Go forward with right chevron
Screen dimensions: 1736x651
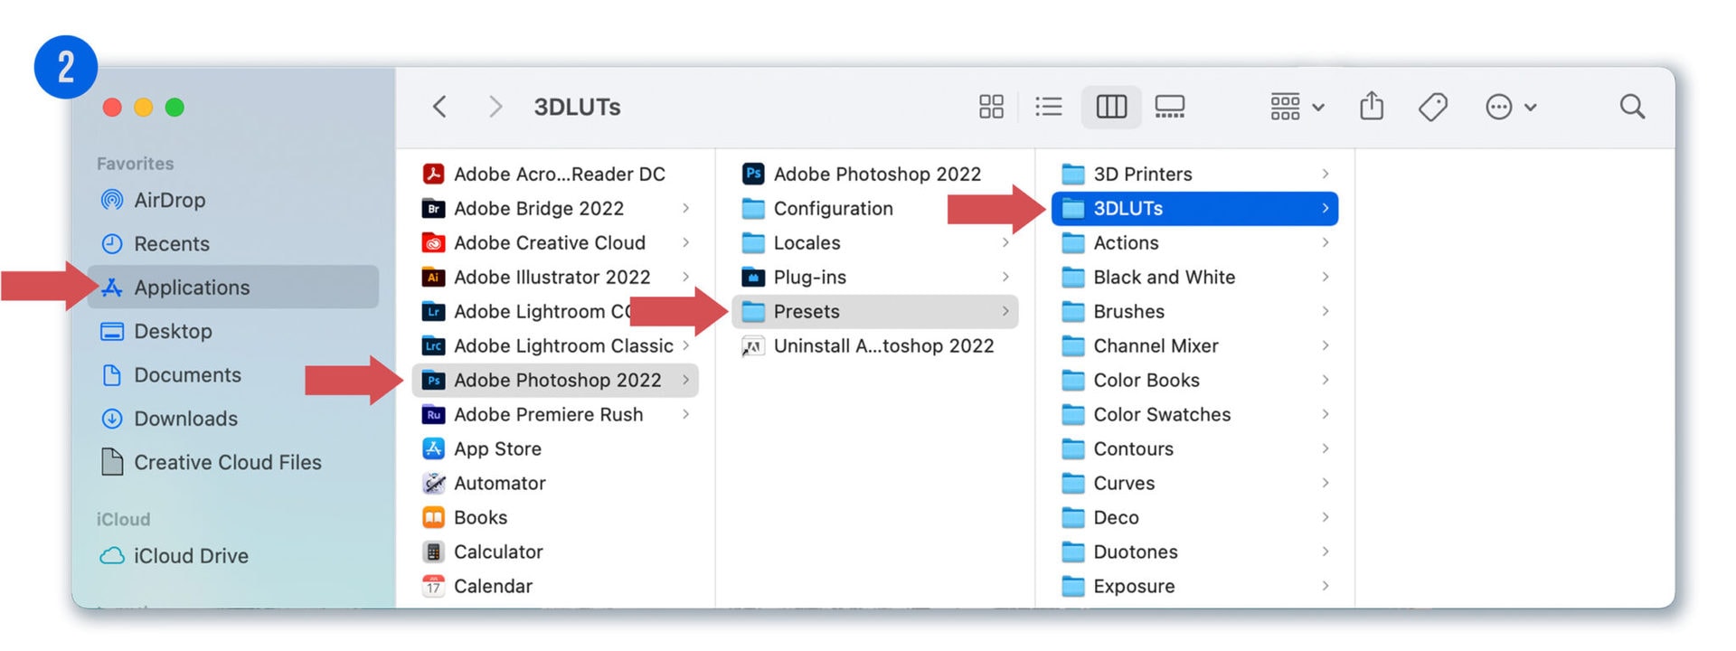click(495, 107)
